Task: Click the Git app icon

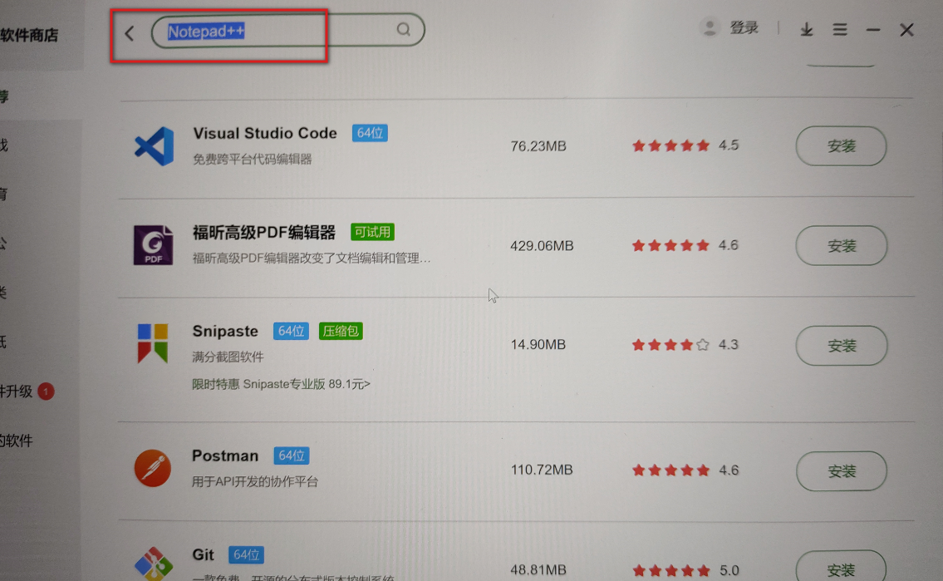Action: (154, 564)
